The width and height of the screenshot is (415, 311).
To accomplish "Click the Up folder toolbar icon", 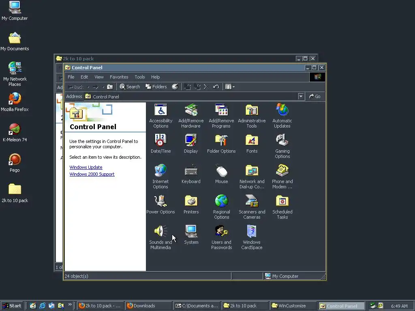I will pos(110,87).
